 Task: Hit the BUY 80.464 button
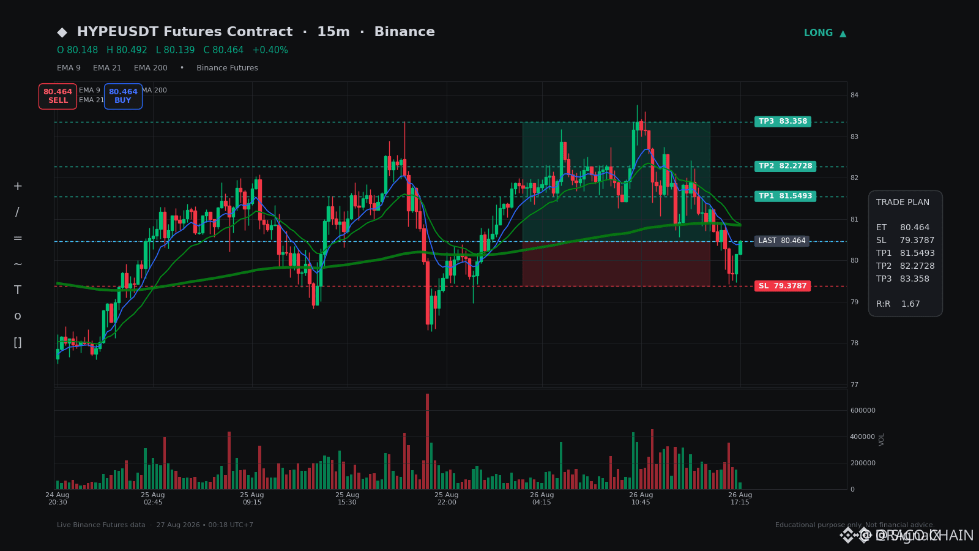pos(123,96)
